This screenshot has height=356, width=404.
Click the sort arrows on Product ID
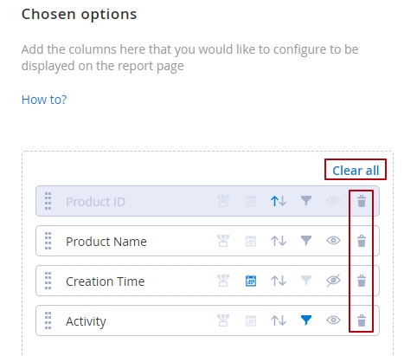[x=279, y=201]
